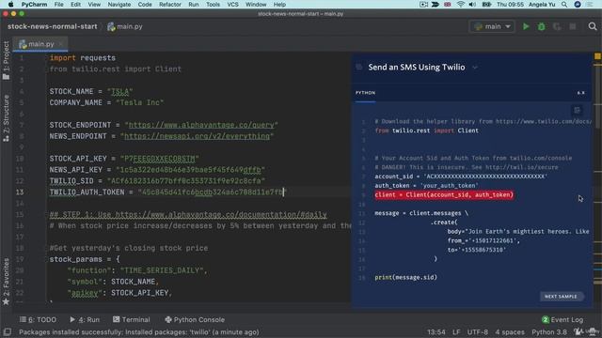Image resolution: width=602 pixels, height=338 pixels.
Task: Click the alphavantage.co/query URL in code
Action: click(x=201, y=125)
